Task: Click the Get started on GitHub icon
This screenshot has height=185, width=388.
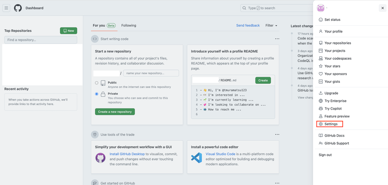Action: (x=95, y=183)
